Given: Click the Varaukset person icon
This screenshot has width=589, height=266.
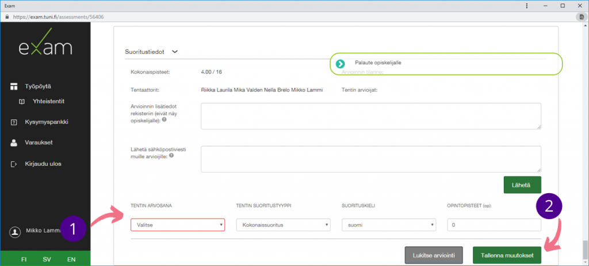Looking at the screenshot, I should tap(14, 143).
